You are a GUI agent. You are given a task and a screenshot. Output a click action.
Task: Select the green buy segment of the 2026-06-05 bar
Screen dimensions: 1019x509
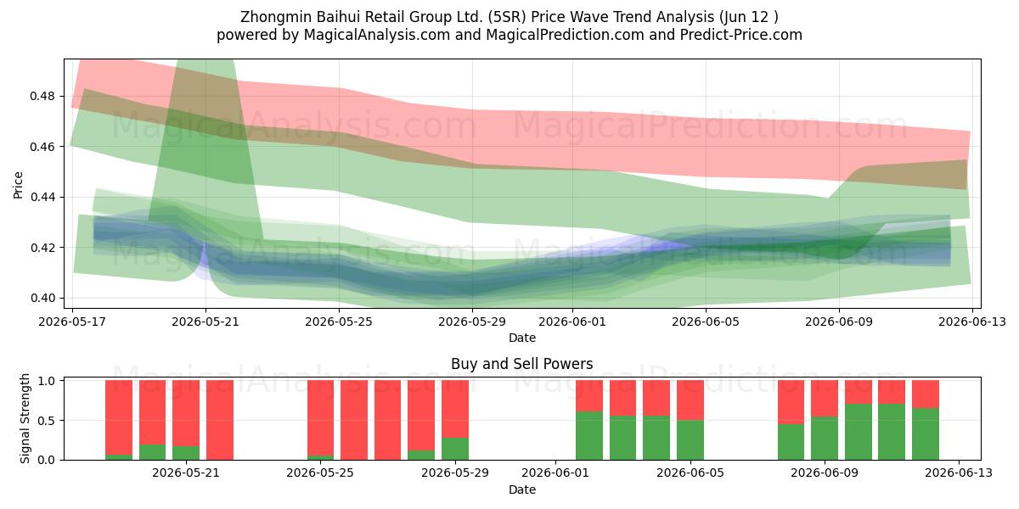690,440
